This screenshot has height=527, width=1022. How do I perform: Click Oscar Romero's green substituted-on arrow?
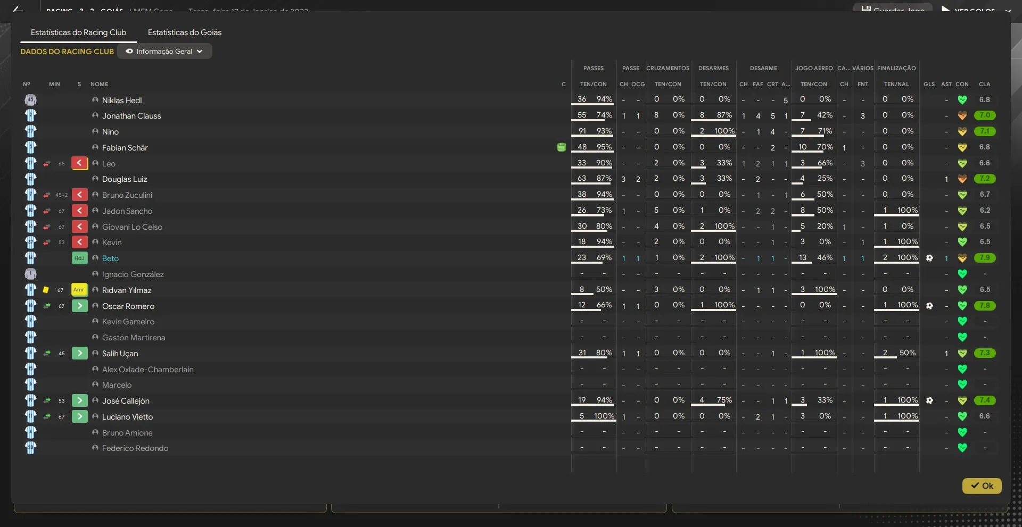(x=79, y=306)
